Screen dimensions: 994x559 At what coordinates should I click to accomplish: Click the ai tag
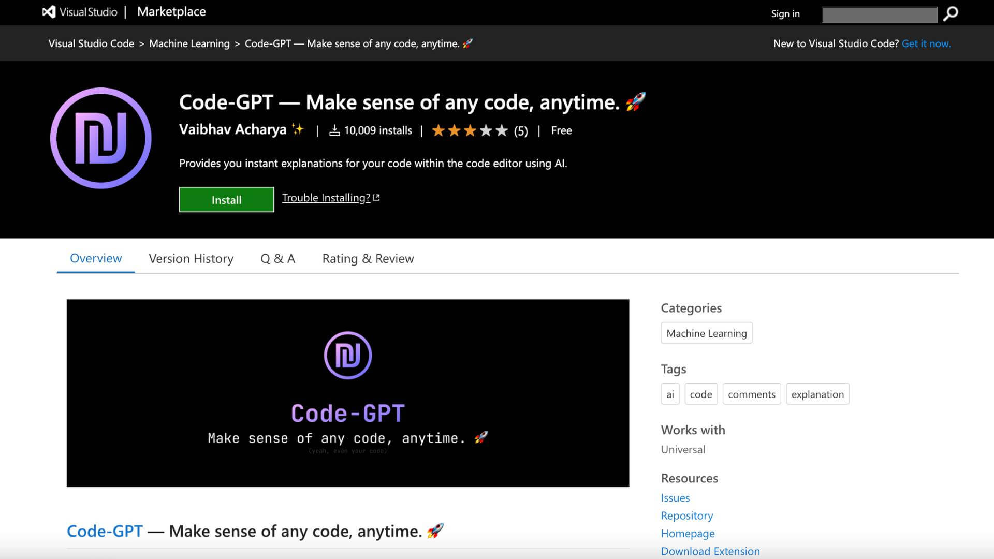[x=670, y=394]
